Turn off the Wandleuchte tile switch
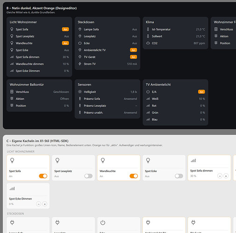Screen dimensions: 236x233 click(134, 176)
